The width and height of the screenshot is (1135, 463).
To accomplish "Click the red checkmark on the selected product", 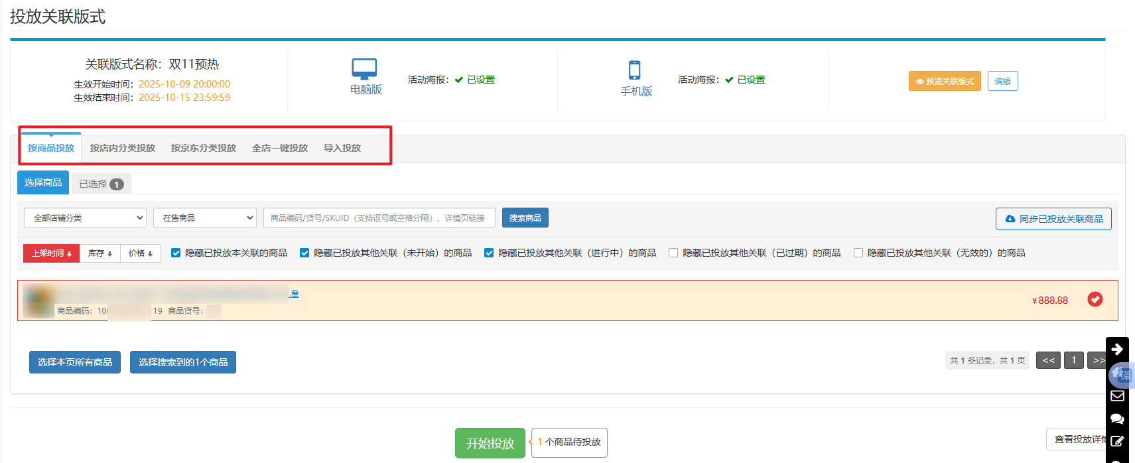I will (1095, 300).
